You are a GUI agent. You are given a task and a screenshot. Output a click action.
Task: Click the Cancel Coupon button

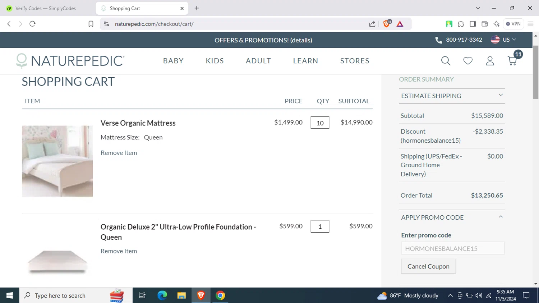428,266
